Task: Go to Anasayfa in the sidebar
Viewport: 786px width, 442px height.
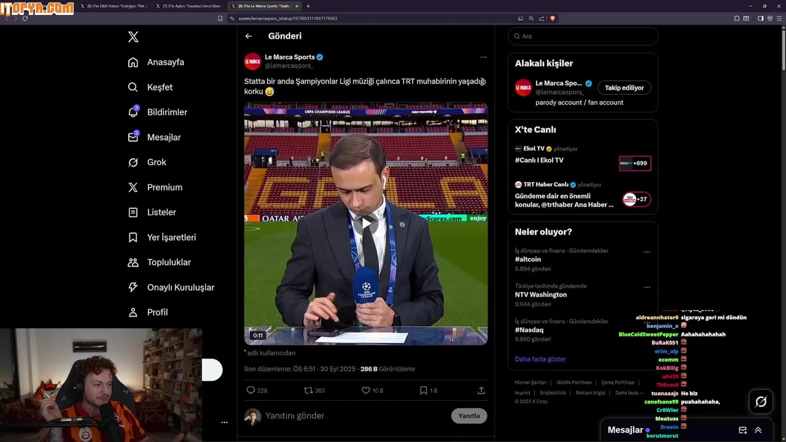Action: pyautogui.click(x=156, y=62)
